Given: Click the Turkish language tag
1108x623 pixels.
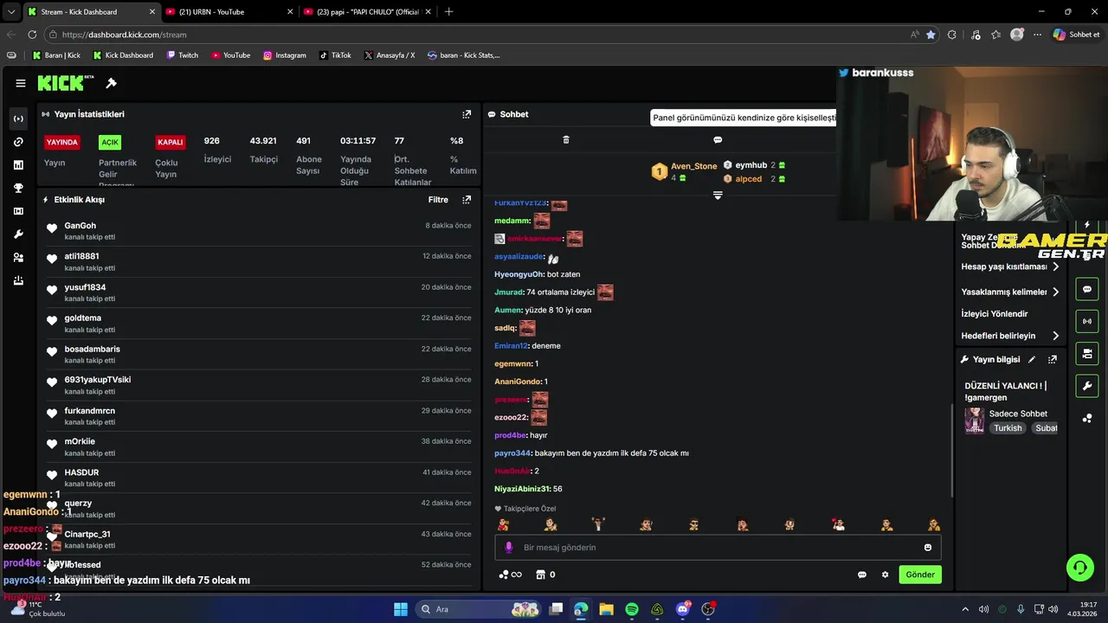Looking at the screenshot, I should (x=1008, y=428).
